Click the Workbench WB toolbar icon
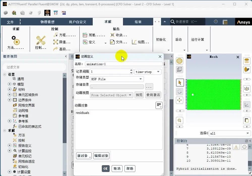Image resolution: width=252 pixels, height=176 pixels. tap(47, 13)
